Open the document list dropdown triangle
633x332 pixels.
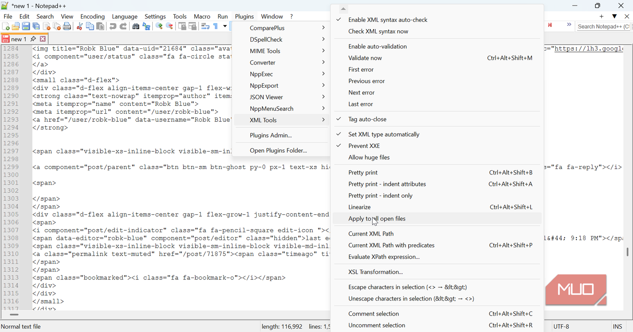pyautogui.click(x=614, y=16)
